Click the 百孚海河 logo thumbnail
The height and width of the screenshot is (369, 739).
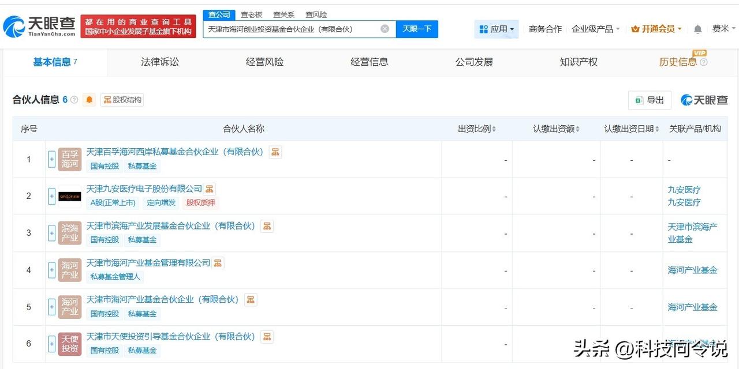coord(70,159)
